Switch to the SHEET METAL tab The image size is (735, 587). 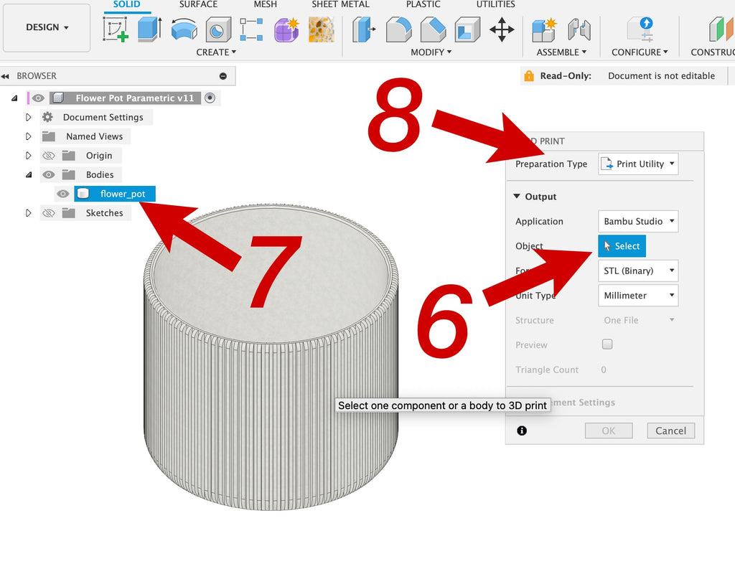(x=341, y=4)
